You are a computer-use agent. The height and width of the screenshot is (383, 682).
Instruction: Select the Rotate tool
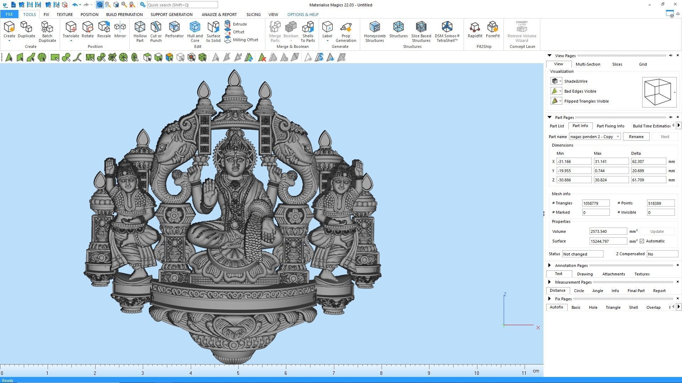tap(87, 30)
